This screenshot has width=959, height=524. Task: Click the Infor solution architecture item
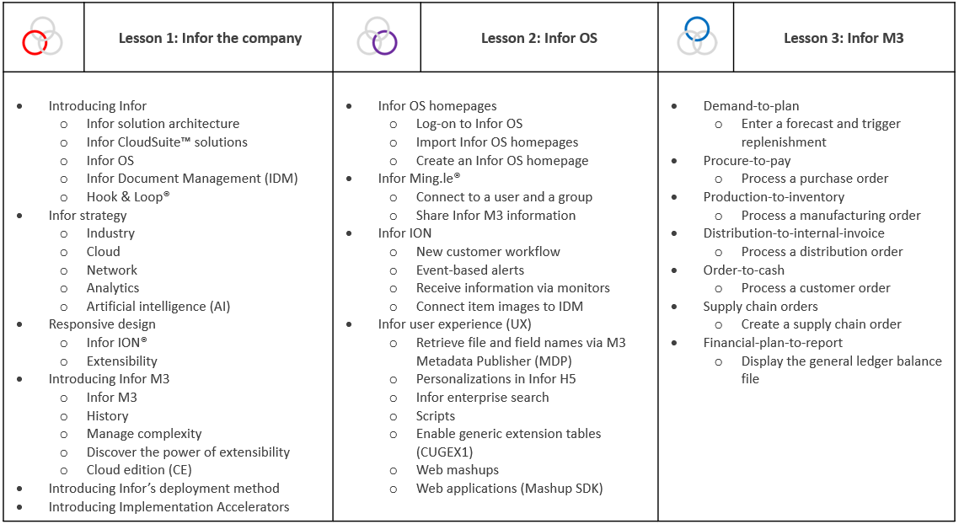[x=163, y=124]
